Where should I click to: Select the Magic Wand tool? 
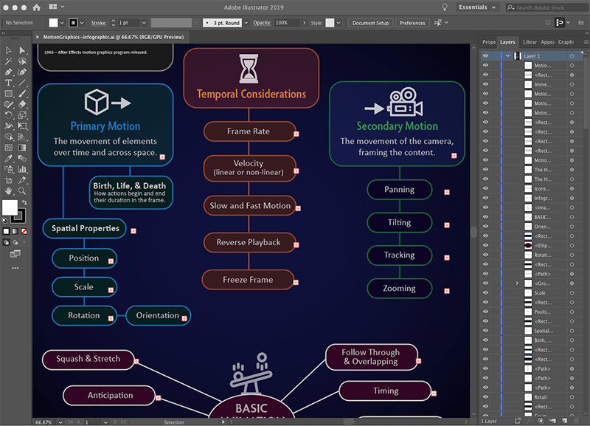point(9,61)
